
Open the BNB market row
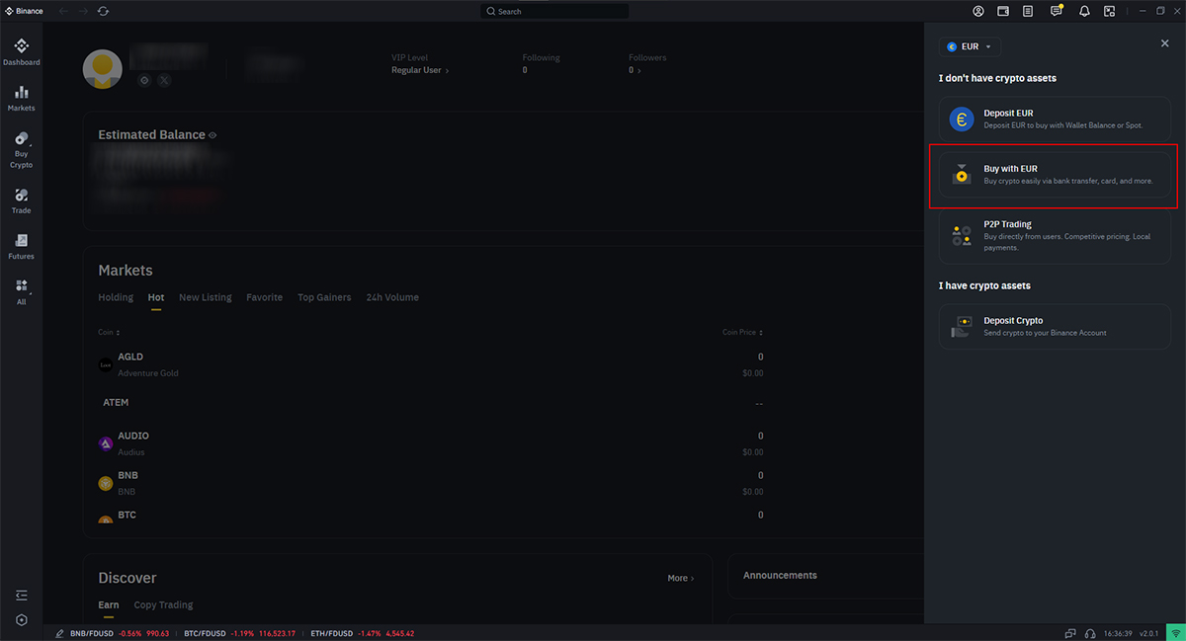pyautogui.click(x=431, y=483)
